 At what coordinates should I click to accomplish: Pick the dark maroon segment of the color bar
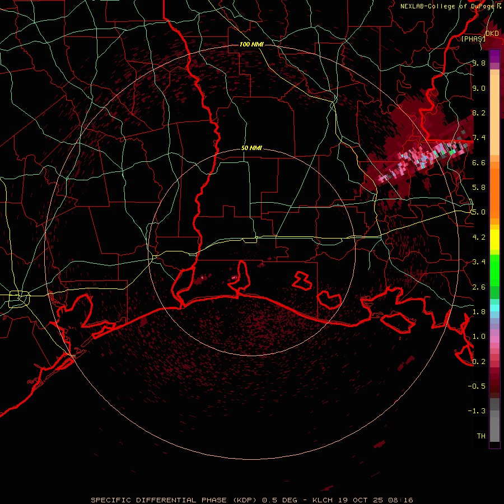coord(494,383)
